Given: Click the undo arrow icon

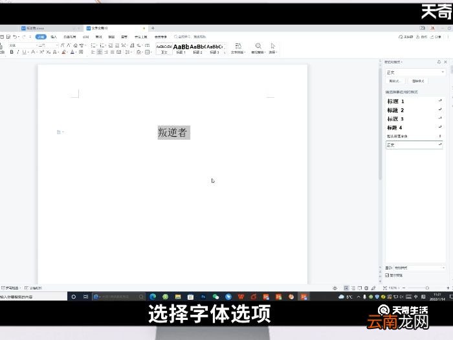Looking at the screenshot, I should [15, 37].
